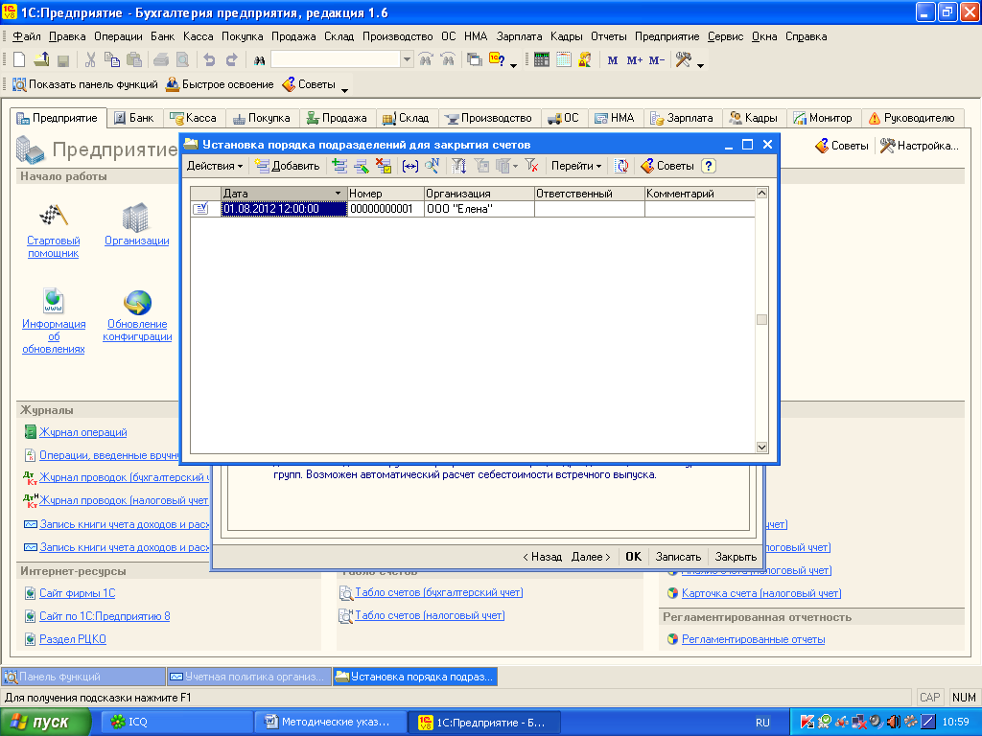982x736 pixels.
Task: Open the Журнал операций link
Action: click(82, 432)
